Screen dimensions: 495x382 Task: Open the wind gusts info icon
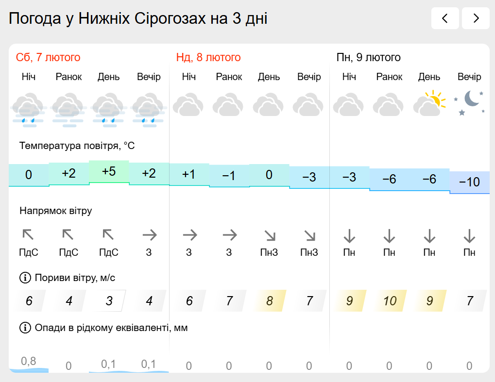click(25, 278)
